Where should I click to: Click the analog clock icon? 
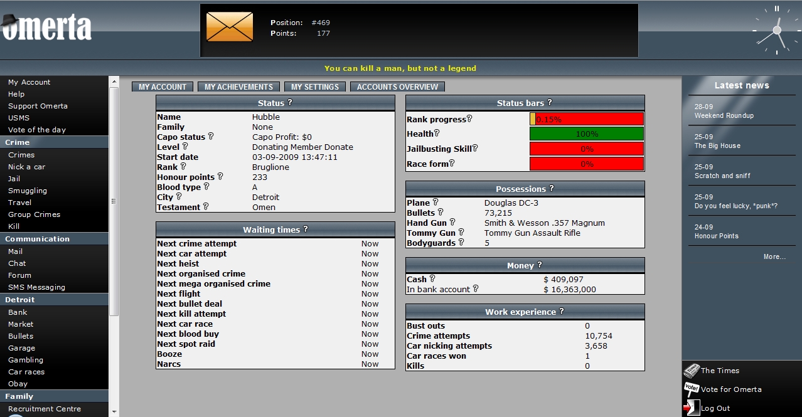coord(776,29)
